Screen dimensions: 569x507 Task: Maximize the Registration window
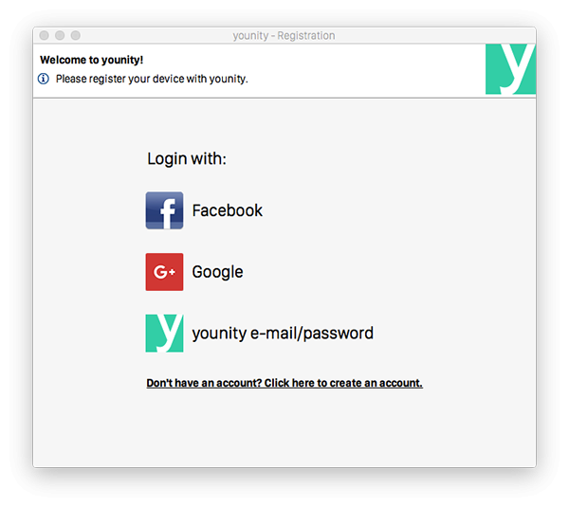click(75, 36)
